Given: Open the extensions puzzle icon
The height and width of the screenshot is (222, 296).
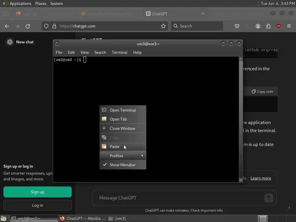Looking at the screenshot, I should pos(268,26).
